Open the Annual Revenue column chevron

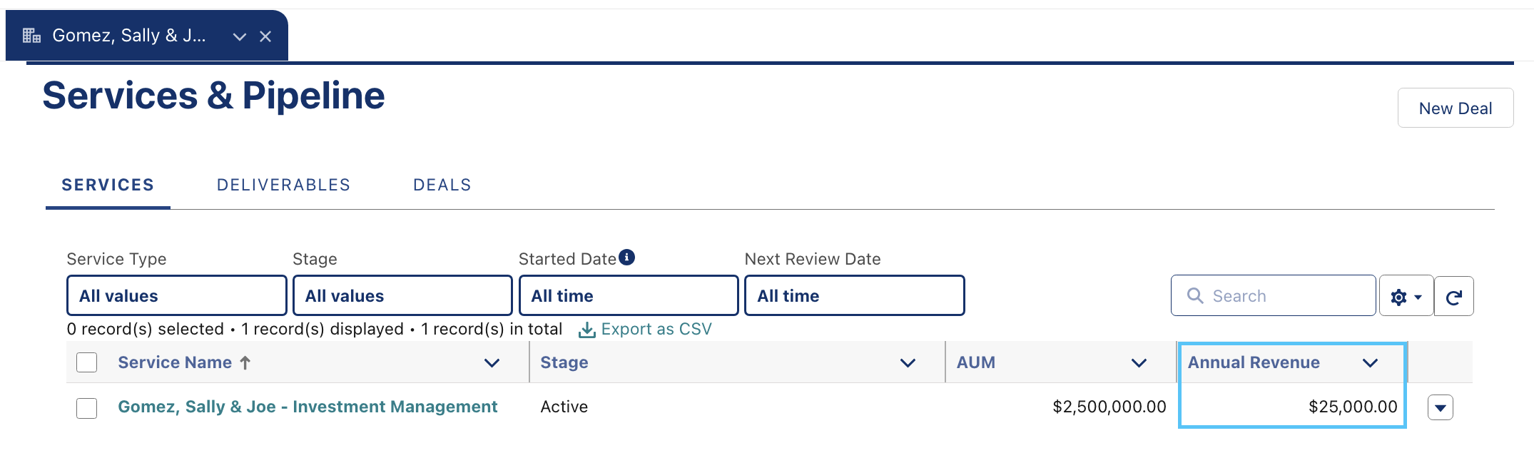[1370, 363]
